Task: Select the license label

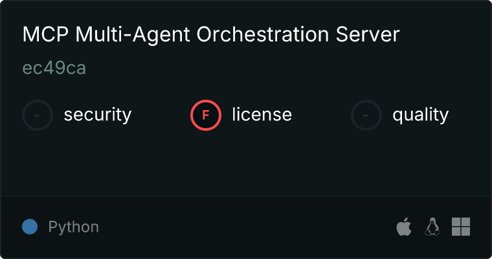Action: 262,115
